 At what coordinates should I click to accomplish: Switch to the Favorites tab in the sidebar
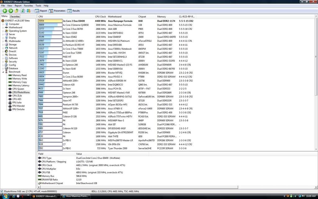[x=15, y=16]
